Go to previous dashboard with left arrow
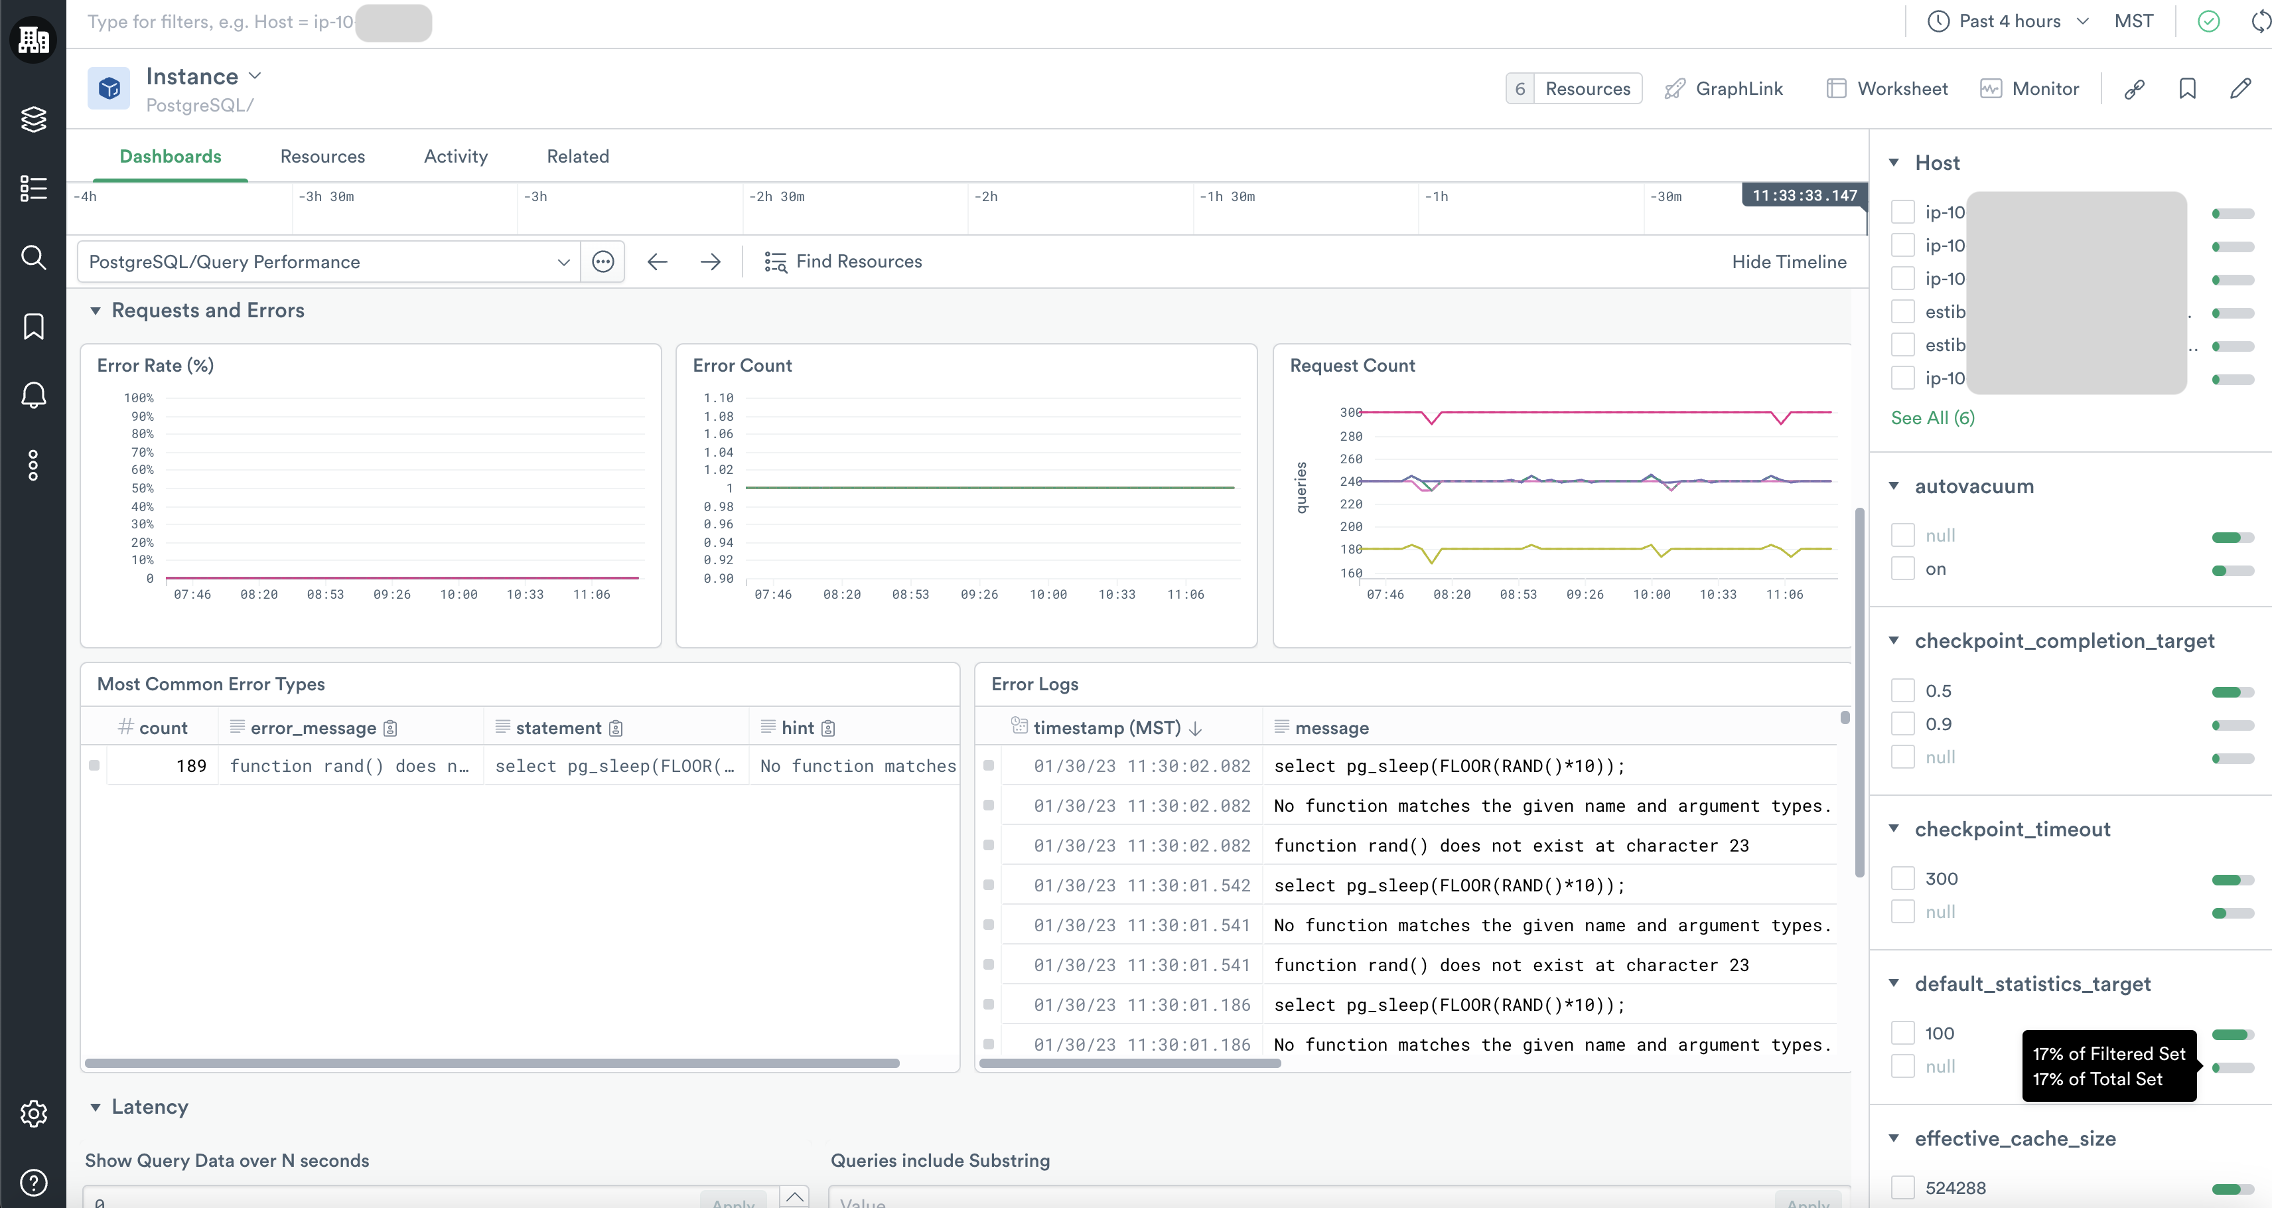The image size is (2272, 1208). (657, 262)
